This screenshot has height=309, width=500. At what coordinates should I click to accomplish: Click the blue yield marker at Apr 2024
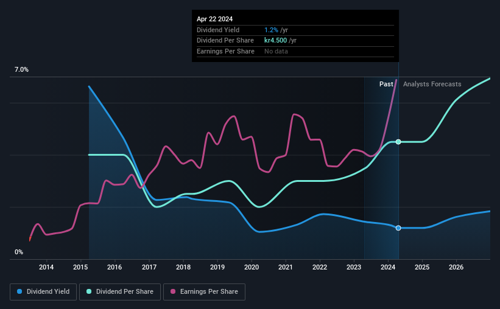click(x=398, y=227)
